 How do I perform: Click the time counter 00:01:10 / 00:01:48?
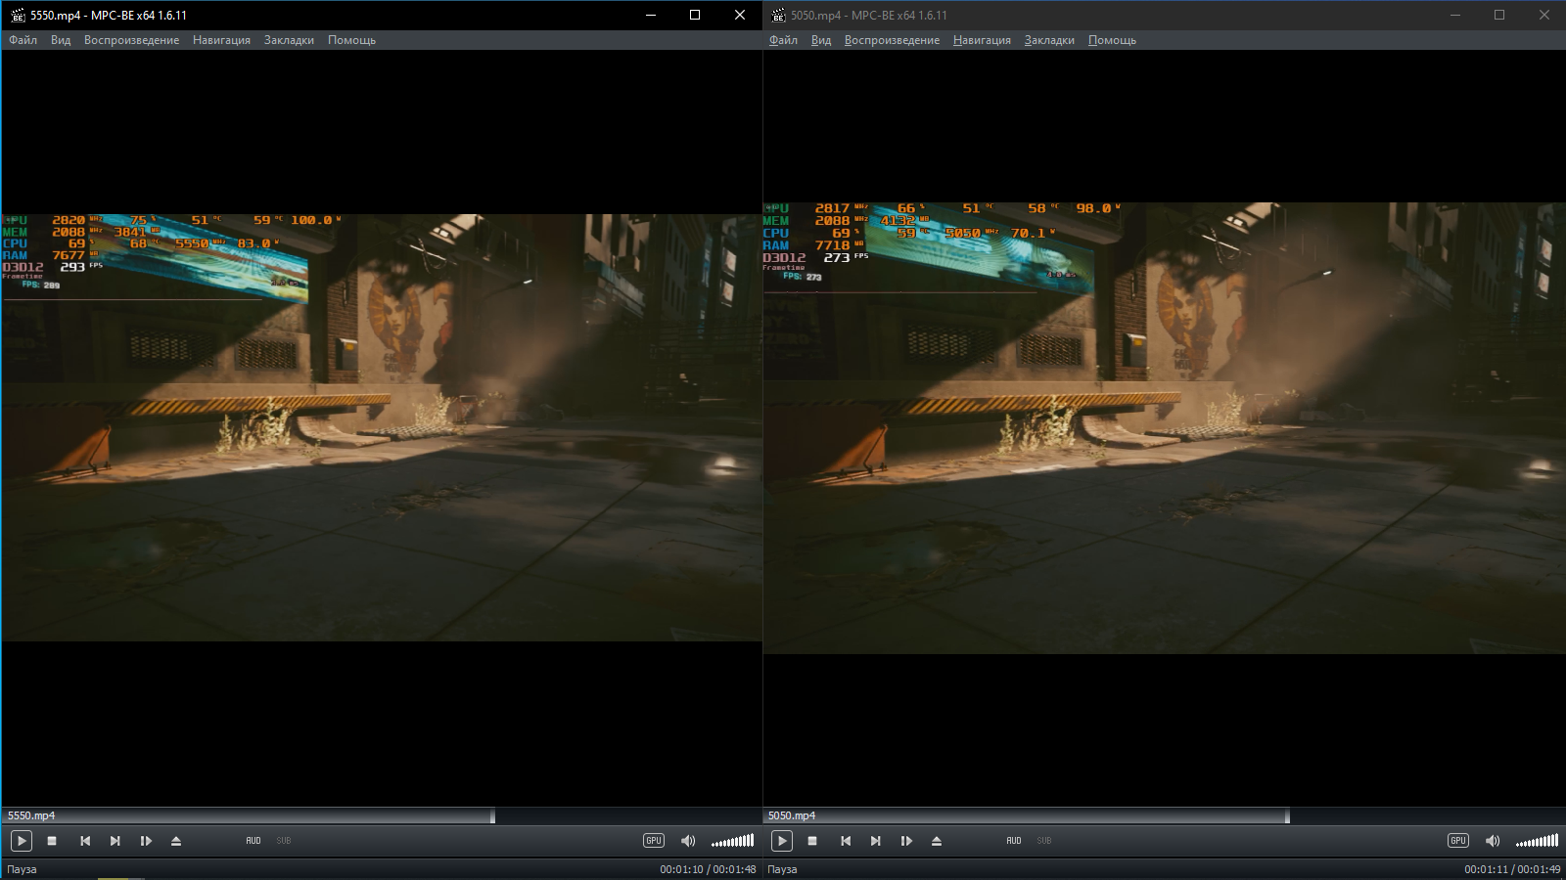(708, 869)
